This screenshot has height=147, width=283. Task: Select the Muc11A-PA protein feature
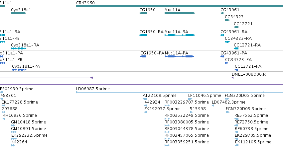pos(180,56)
